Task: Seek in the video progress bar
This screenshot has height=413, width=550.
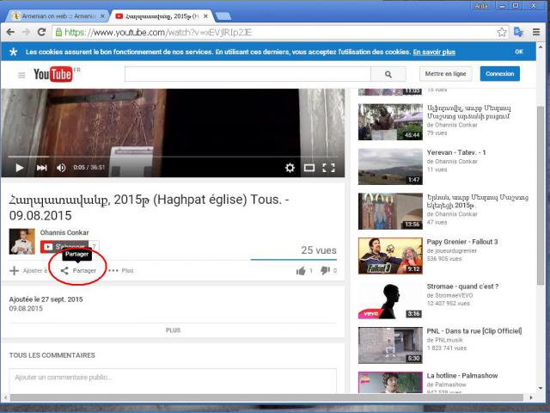Action: pos(173,157)
